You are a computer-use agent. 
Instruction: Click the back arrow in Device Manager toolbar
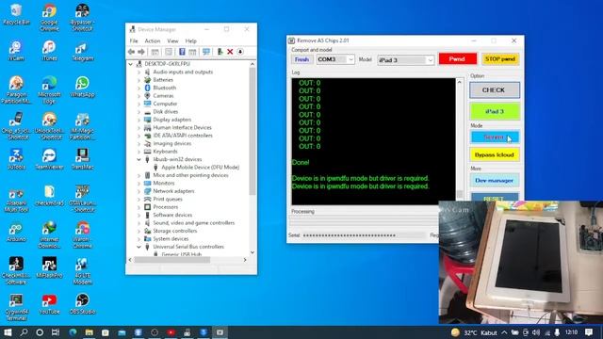coord(132,52)
